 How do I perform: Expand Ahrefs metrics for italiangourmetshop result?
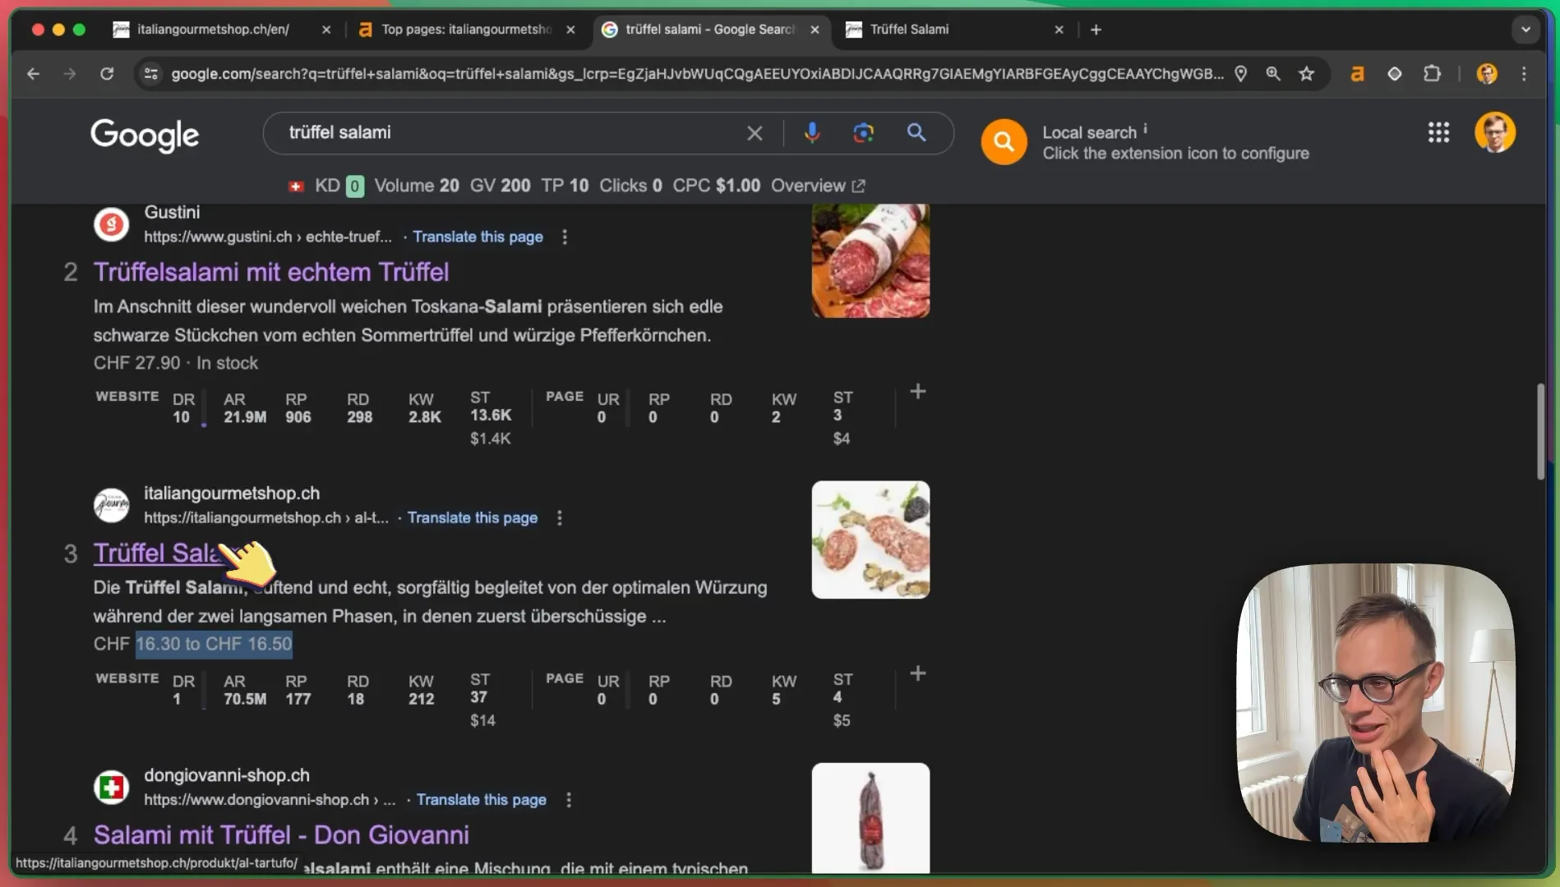point(918,673)
